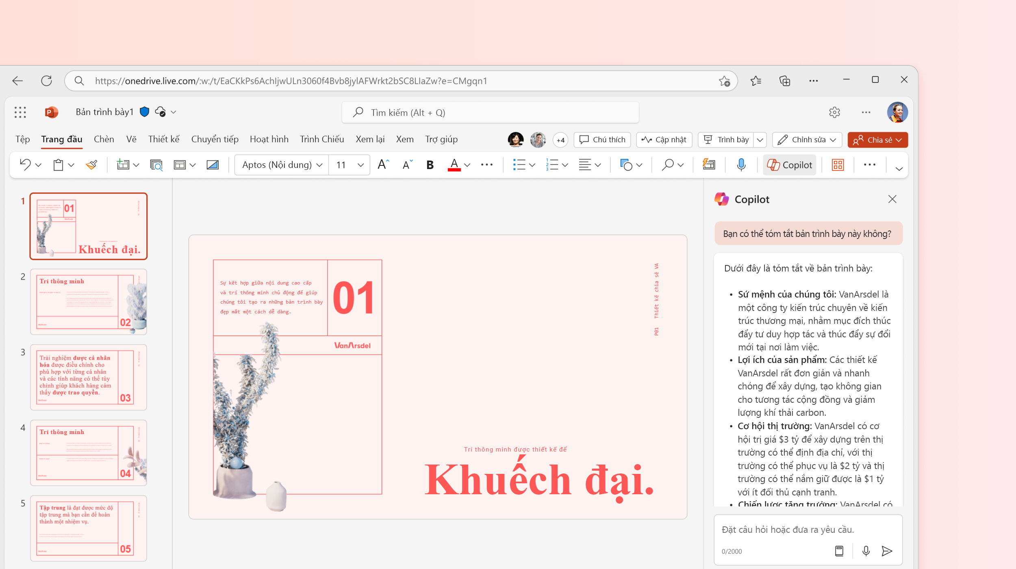Click Chú thích button in toolbar
The height and width of the screenshot is (569, 1016).
coord(601,139)
